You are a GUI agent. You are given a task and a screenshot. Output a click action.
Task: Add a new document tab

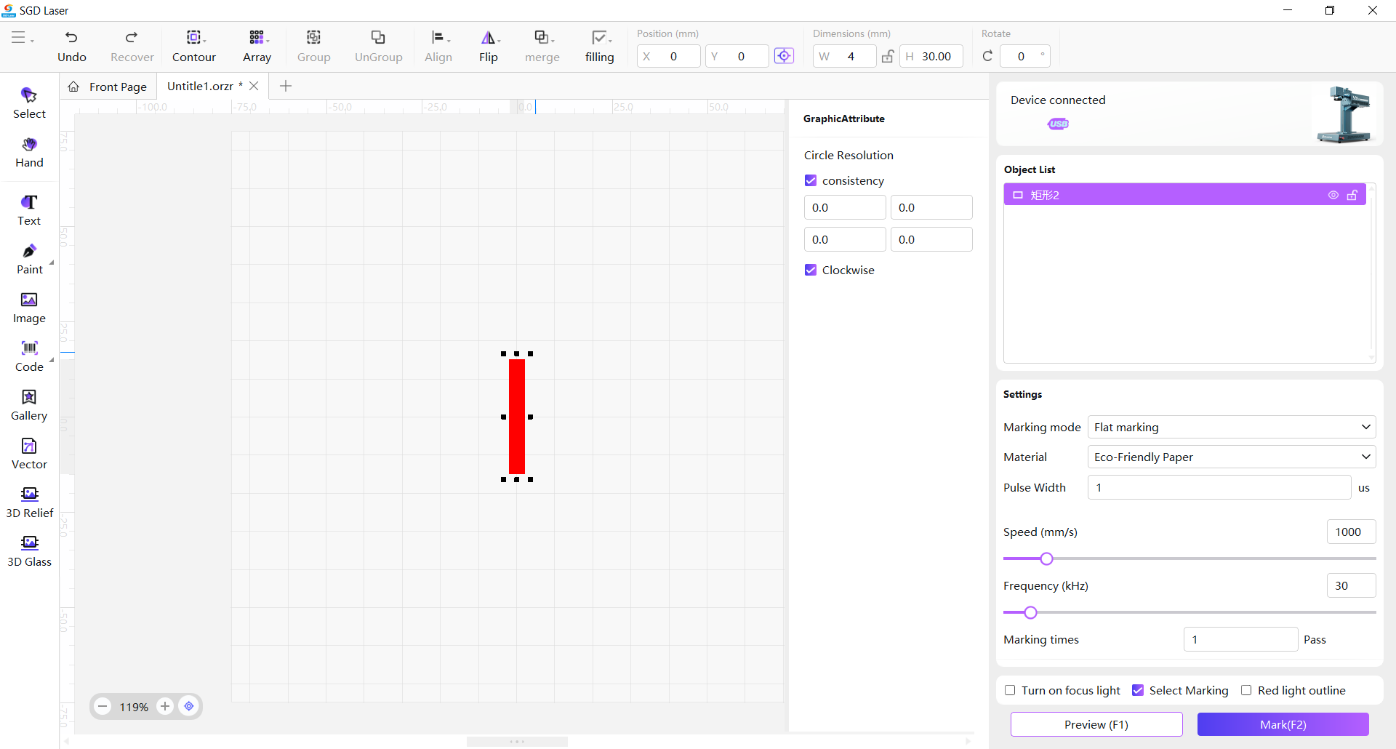(x=286, y=86)
